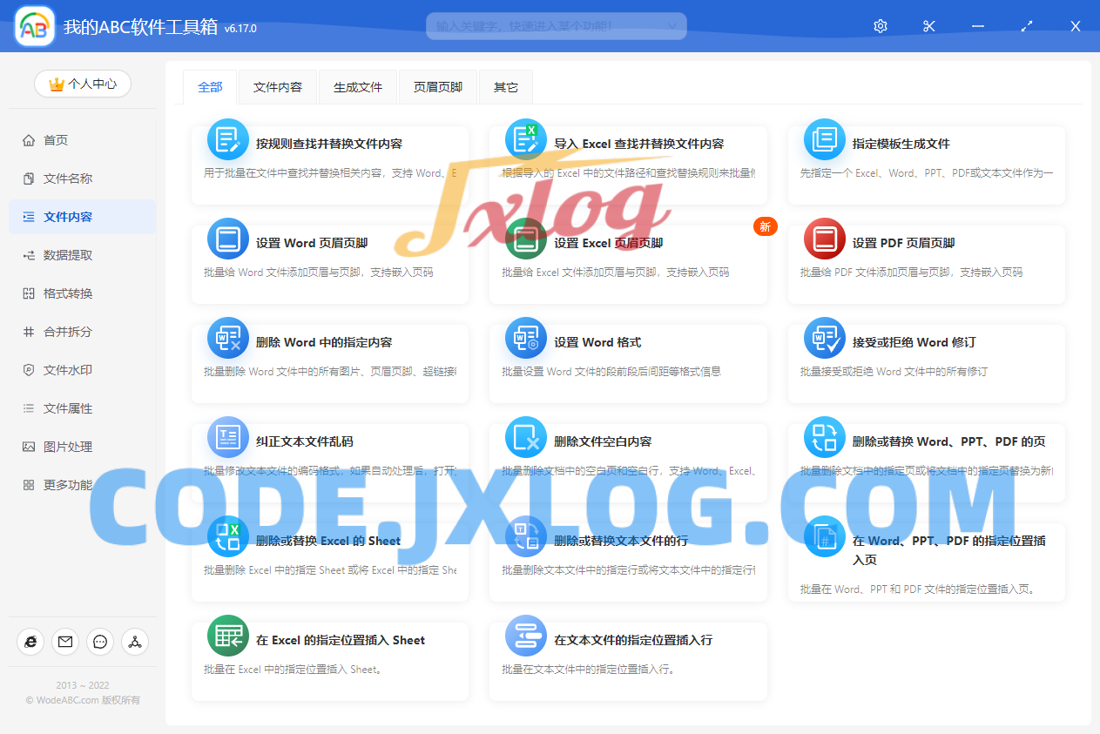The height and width of the screenshot is (734, 1100).
Task: Open the 设置 PDF 页眉页脚 red icon
Action: [x=824, y=239]
